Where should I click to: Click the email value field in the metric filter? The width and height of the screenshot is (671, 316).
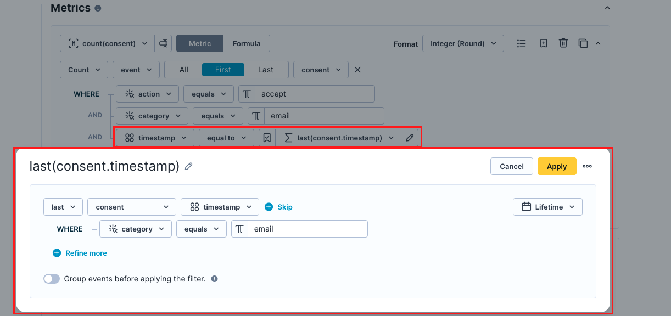tap(324, 116)
